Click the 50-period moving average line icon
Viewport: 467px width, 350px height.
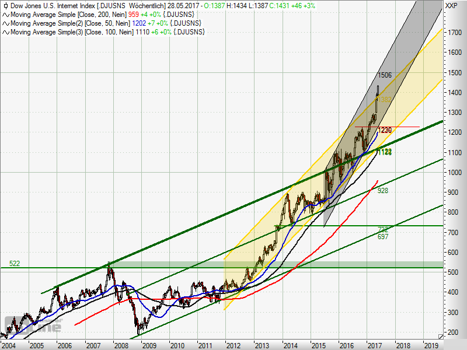tap(6, 23)
